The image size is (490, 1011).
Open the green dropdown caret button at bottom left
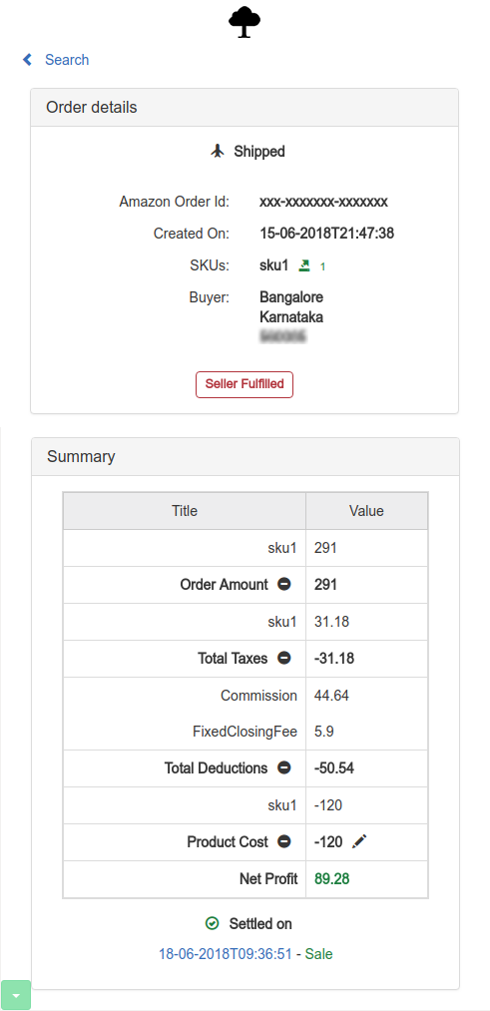(16, 995)
